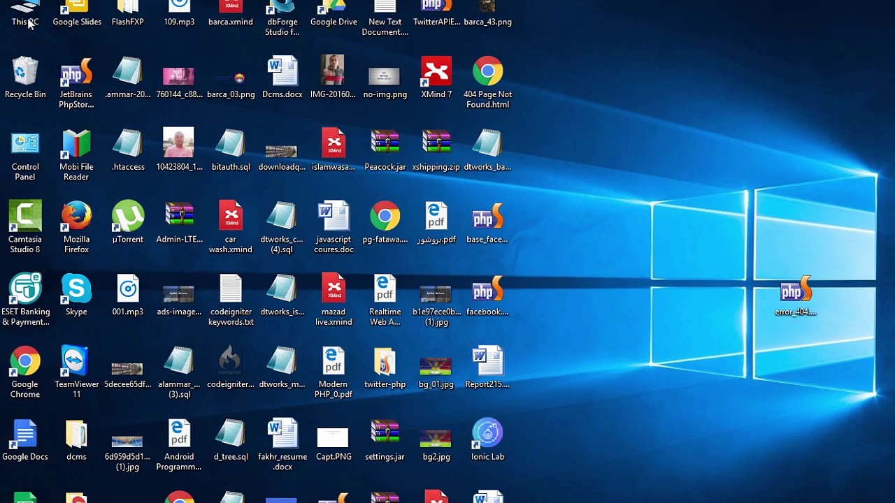Image resolution: width=895 pixels, height=503 pixels.
Task: Click the .ammar-20... file icon
Action: pos(128,78)
